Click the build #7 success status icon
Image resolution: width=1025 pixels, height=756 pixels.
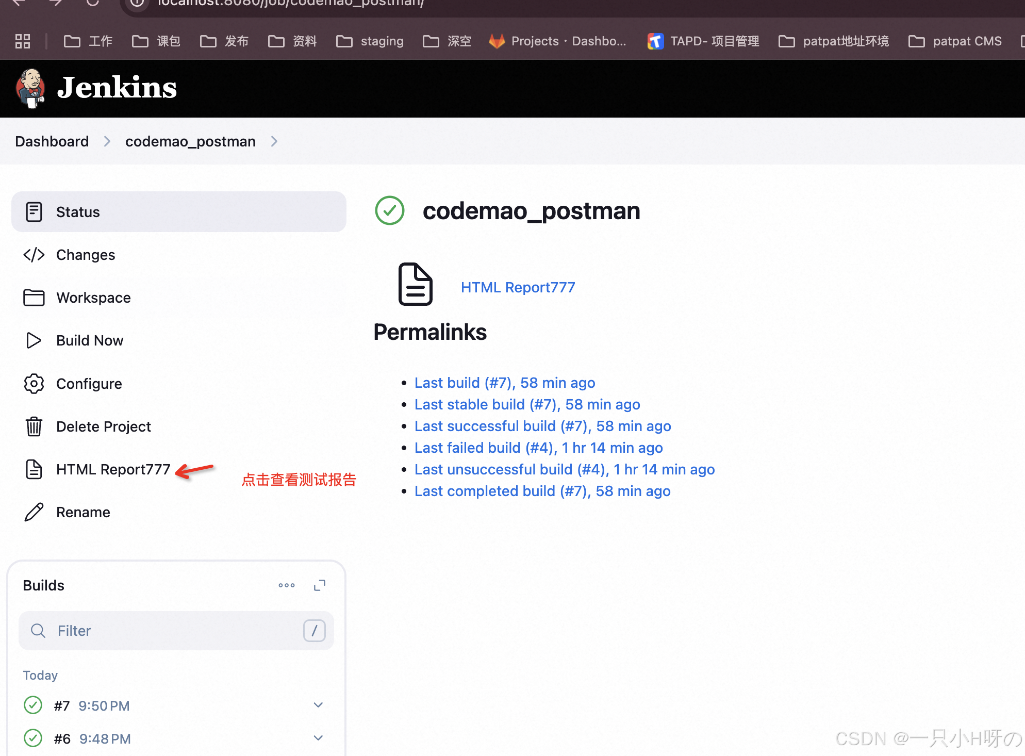click(x=33, y=705)
